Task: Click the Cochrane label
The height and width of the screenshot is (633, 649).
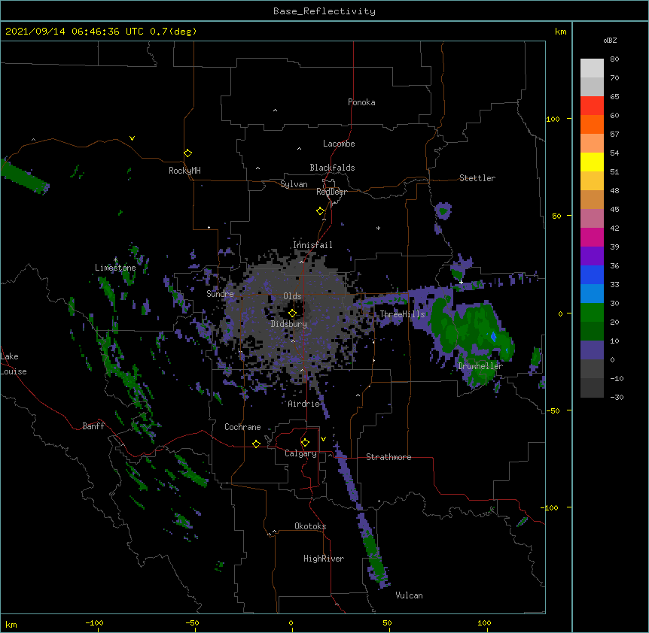Action: point(242,427)
